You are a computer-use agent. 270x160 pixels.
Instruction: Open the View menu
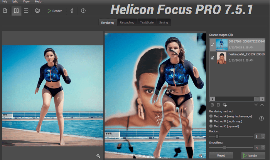(26, 2)
